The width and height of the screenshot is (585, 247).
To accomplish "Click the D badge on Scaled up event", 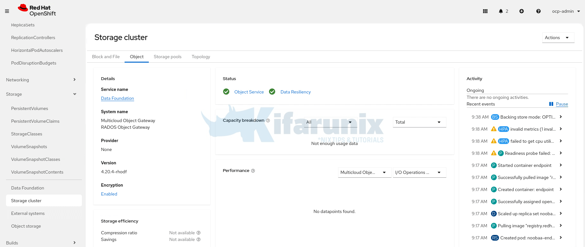I will [494, 214].
